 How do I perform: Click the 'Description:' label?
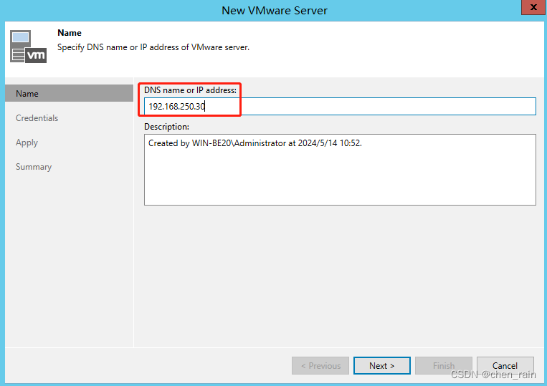tap(166, 127)
